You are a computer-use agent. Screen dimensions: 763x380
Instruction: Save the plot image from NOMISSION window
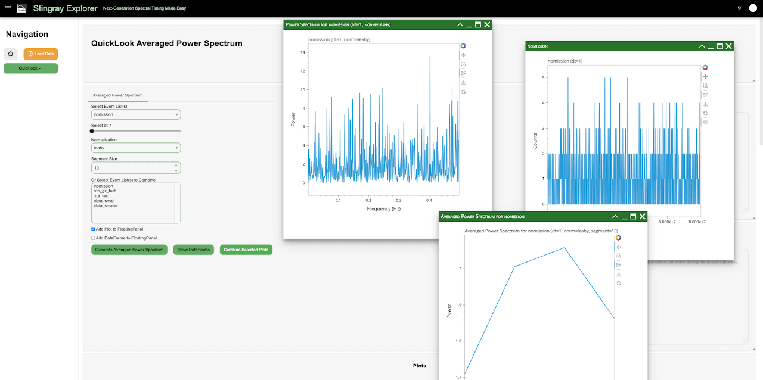pyautogui.click(x=705, y=104)
